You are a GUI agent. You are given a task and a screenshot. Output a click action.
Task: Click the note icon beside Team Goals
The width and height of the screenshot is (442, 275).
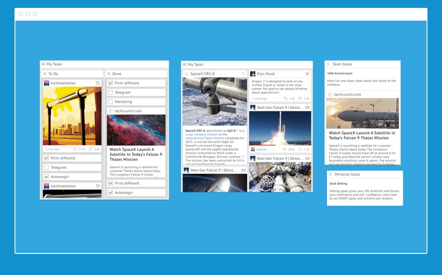(328, 64)
